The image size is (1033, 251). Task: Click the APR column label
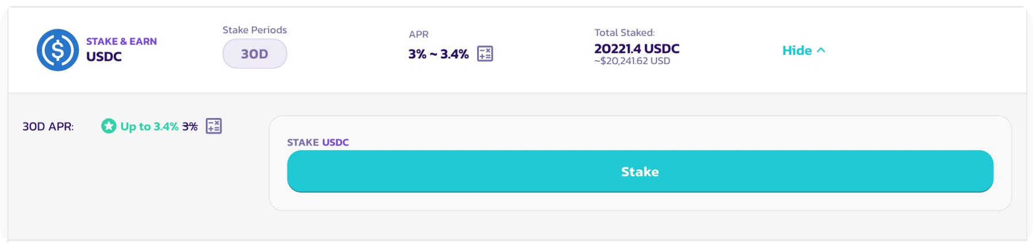418,34
